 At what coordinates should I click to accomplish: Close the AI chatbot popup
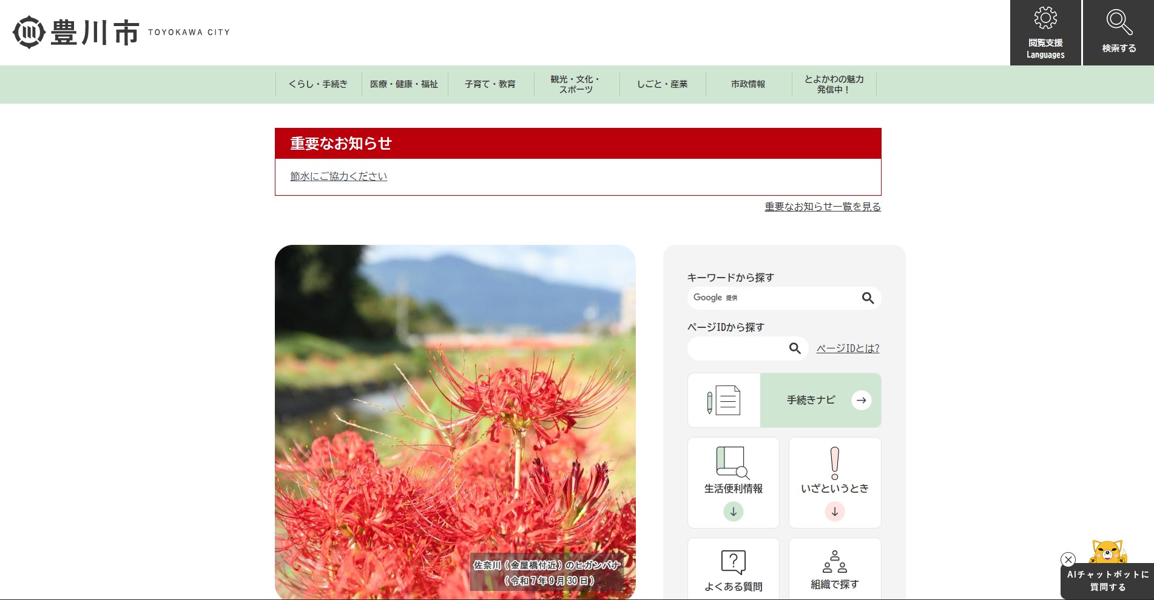pyautogui.click(x=1068, y=559)
